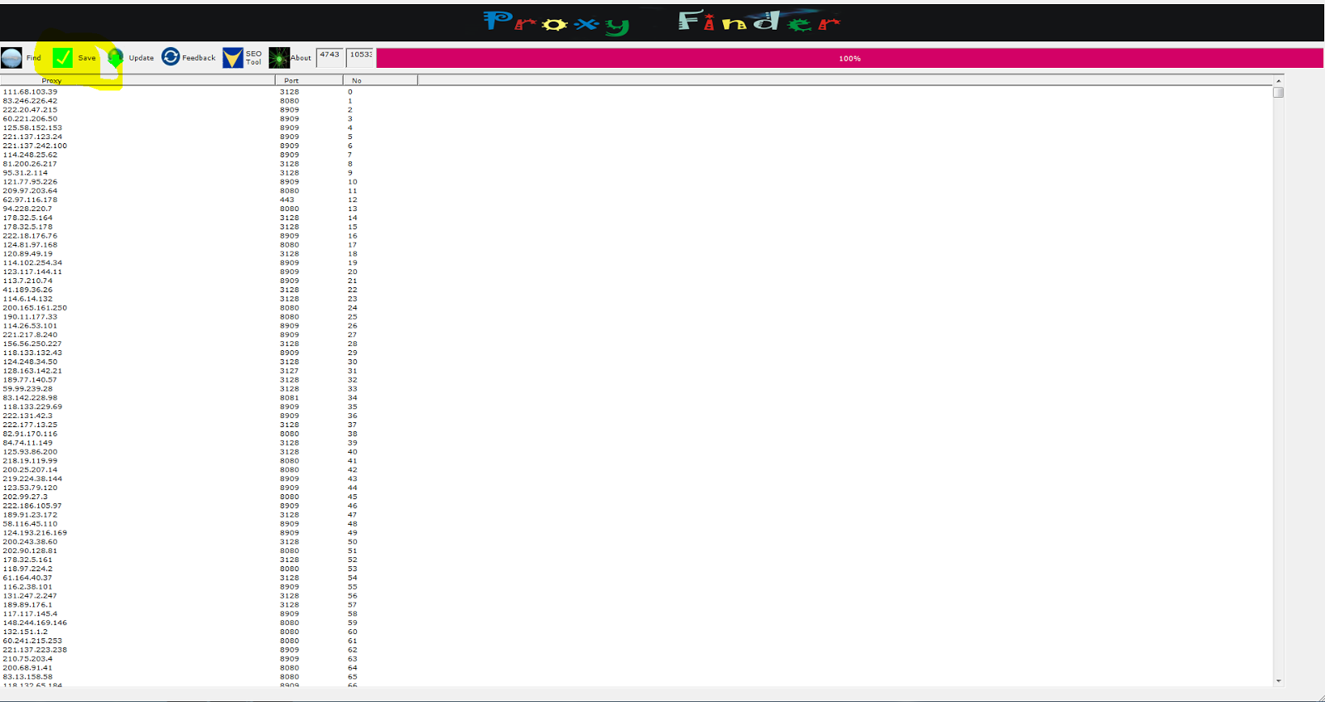This screenshot has width=1325, height=702.
Task: Open the About green starburst icon
Action: click(x=279, y=57)
